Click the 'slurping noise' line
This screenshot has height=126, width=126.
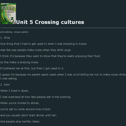click(19, 62)
